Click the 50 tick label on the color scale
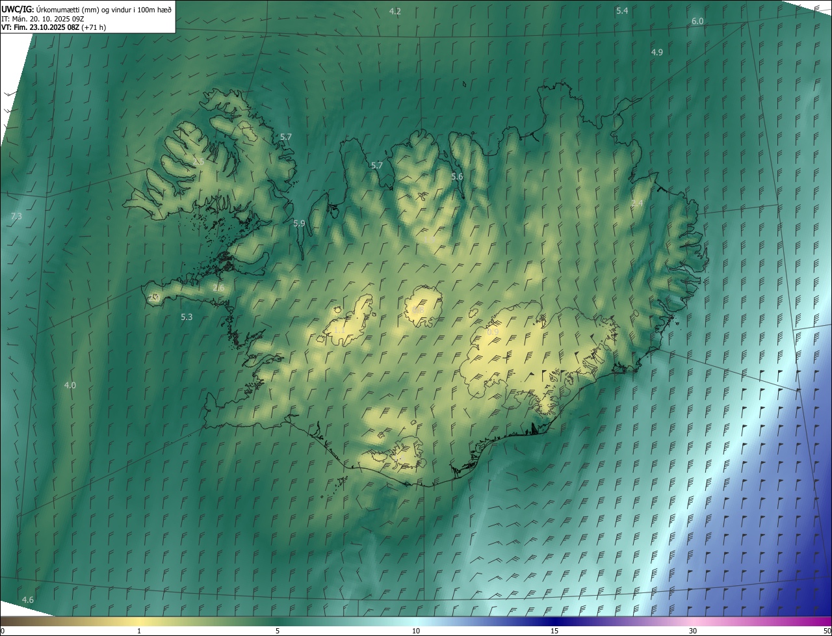This screenshot has height=636, width=832. (827, 631)
